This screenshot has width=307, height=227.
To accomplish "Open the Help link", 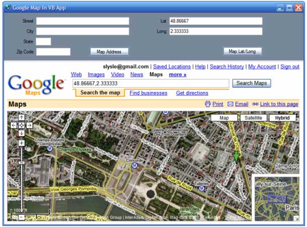I will click(x=200, y=66).
